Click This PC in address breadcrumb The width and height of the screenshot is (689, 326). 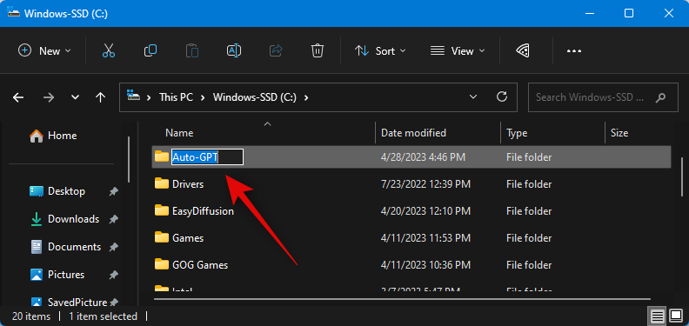[x=177, y=97]
